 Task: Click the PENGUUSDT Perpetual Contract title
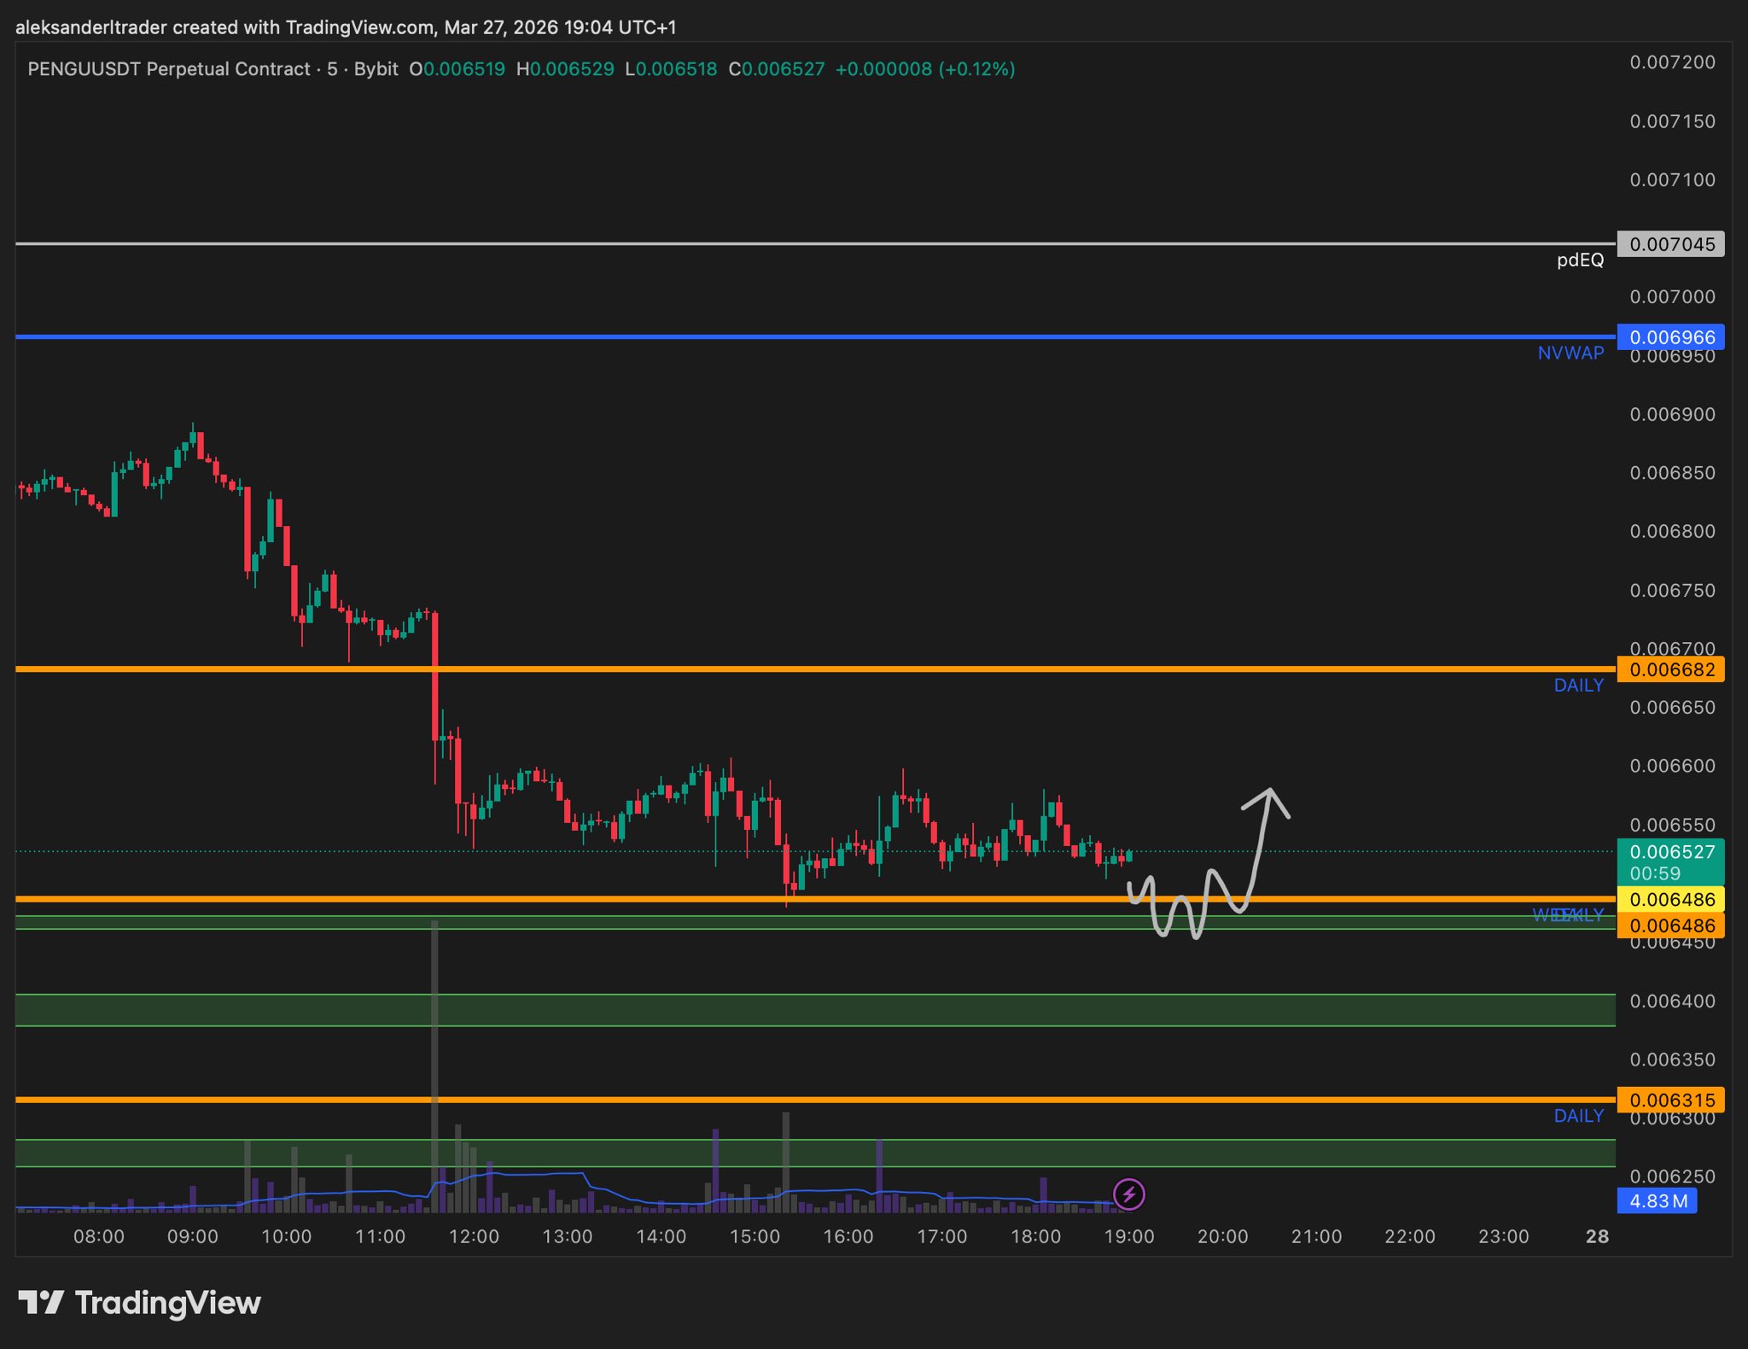[x=169, y=69]
